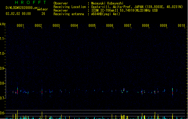Click the bright red meteor echo under marker 0001

18,91
